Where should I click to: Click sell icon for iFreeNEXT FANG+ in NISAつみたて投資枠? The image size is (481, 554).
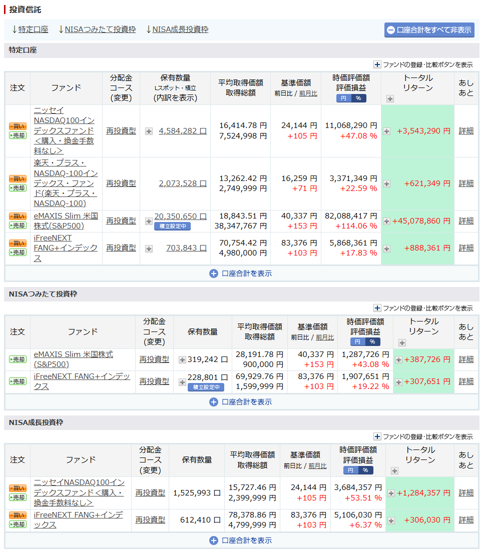pyautogui.click(x=18, y=381)
